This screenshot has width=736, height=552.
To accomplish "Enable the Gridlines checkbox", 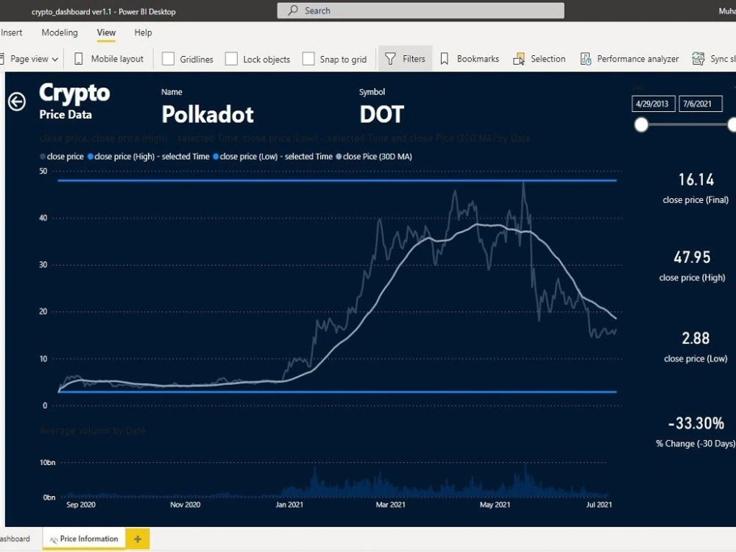I will [x=168, y=59].
